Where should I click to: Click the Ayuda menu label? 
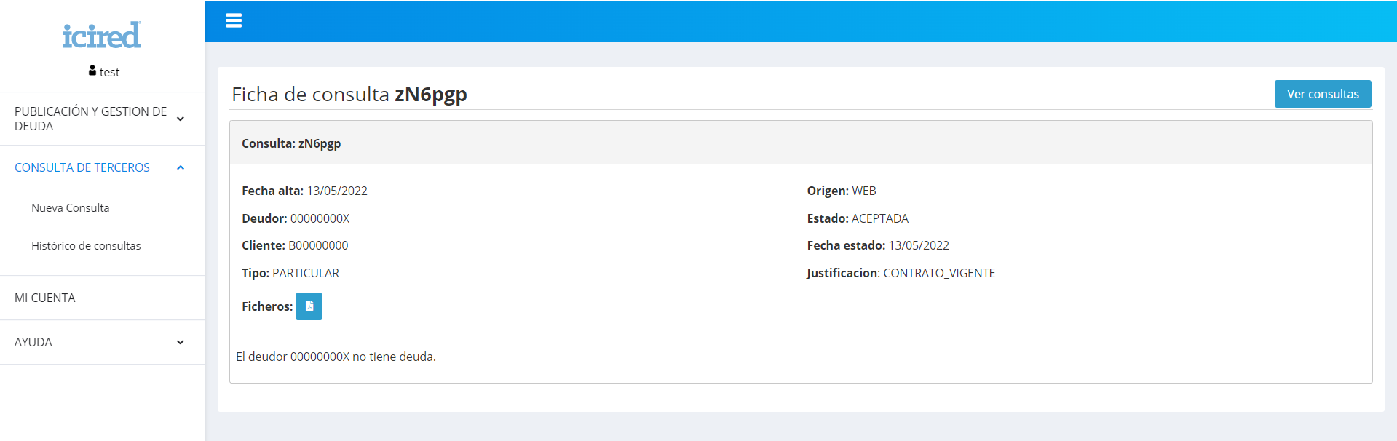pos(33,342)
